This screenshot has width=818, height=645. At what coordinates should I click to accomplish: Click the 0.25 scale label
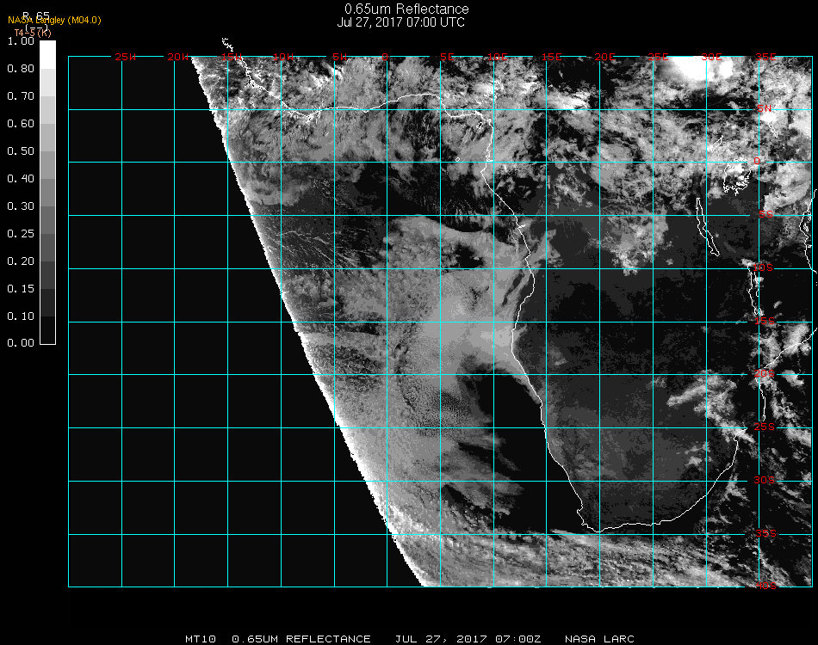pyautogui.click(x=21, y=233)
